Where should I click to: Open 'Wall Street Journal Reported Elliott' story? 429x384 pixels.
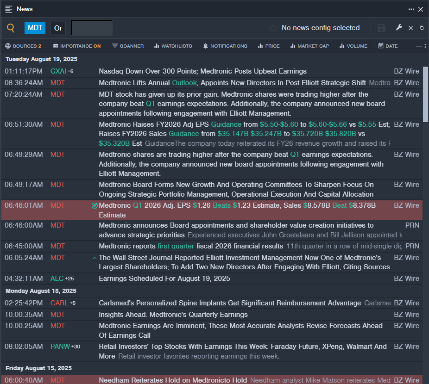(x=244, y=262)
